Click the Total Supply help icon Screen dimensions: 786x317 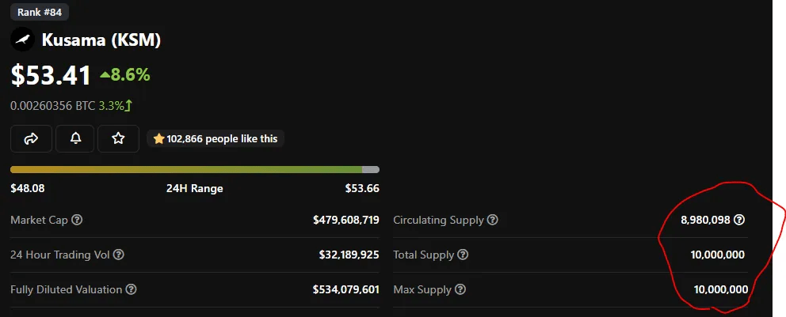(x=464, y=255)
